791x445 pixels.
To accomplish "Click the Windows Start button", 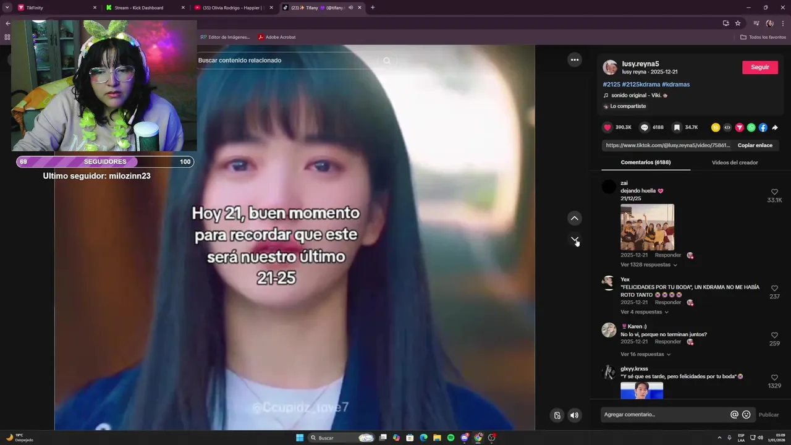I will (x=300, y=438).
